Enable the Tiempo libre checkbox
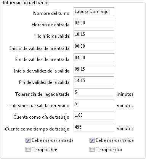This screenshot has width=149, height=161. pos(28,150)
